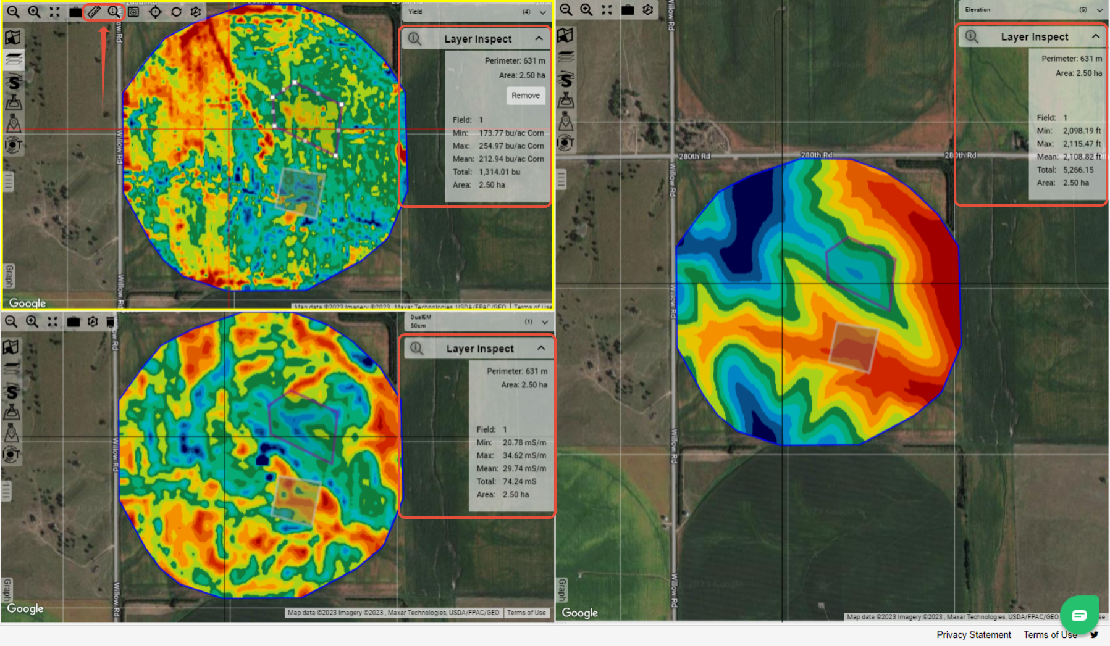Open soil flask icon in Yield sidebar
Viewport: 1110px width, 646px height.
click(x=14, y=102)
